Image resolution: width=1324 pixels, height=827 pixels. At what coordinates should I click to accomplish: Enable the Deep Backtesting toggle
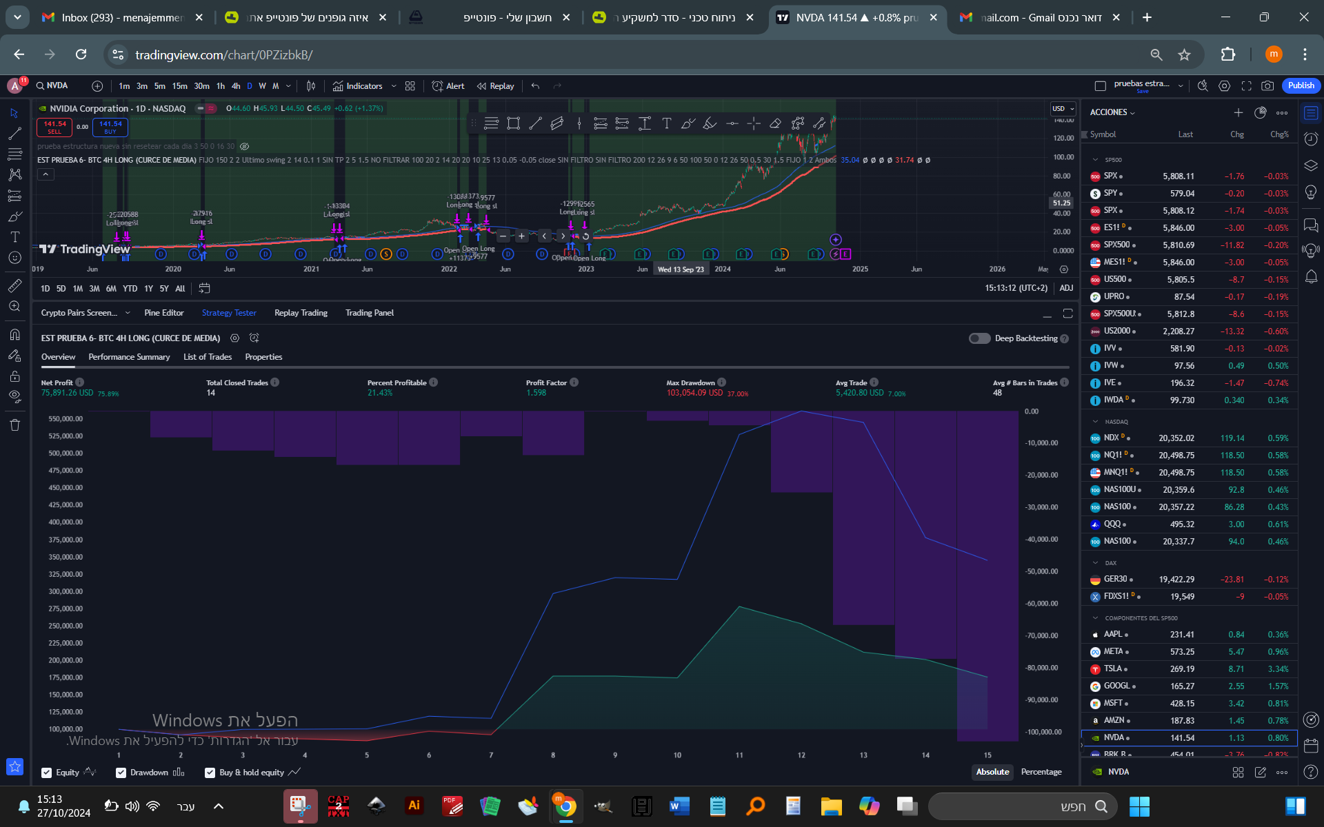[979, 338]
